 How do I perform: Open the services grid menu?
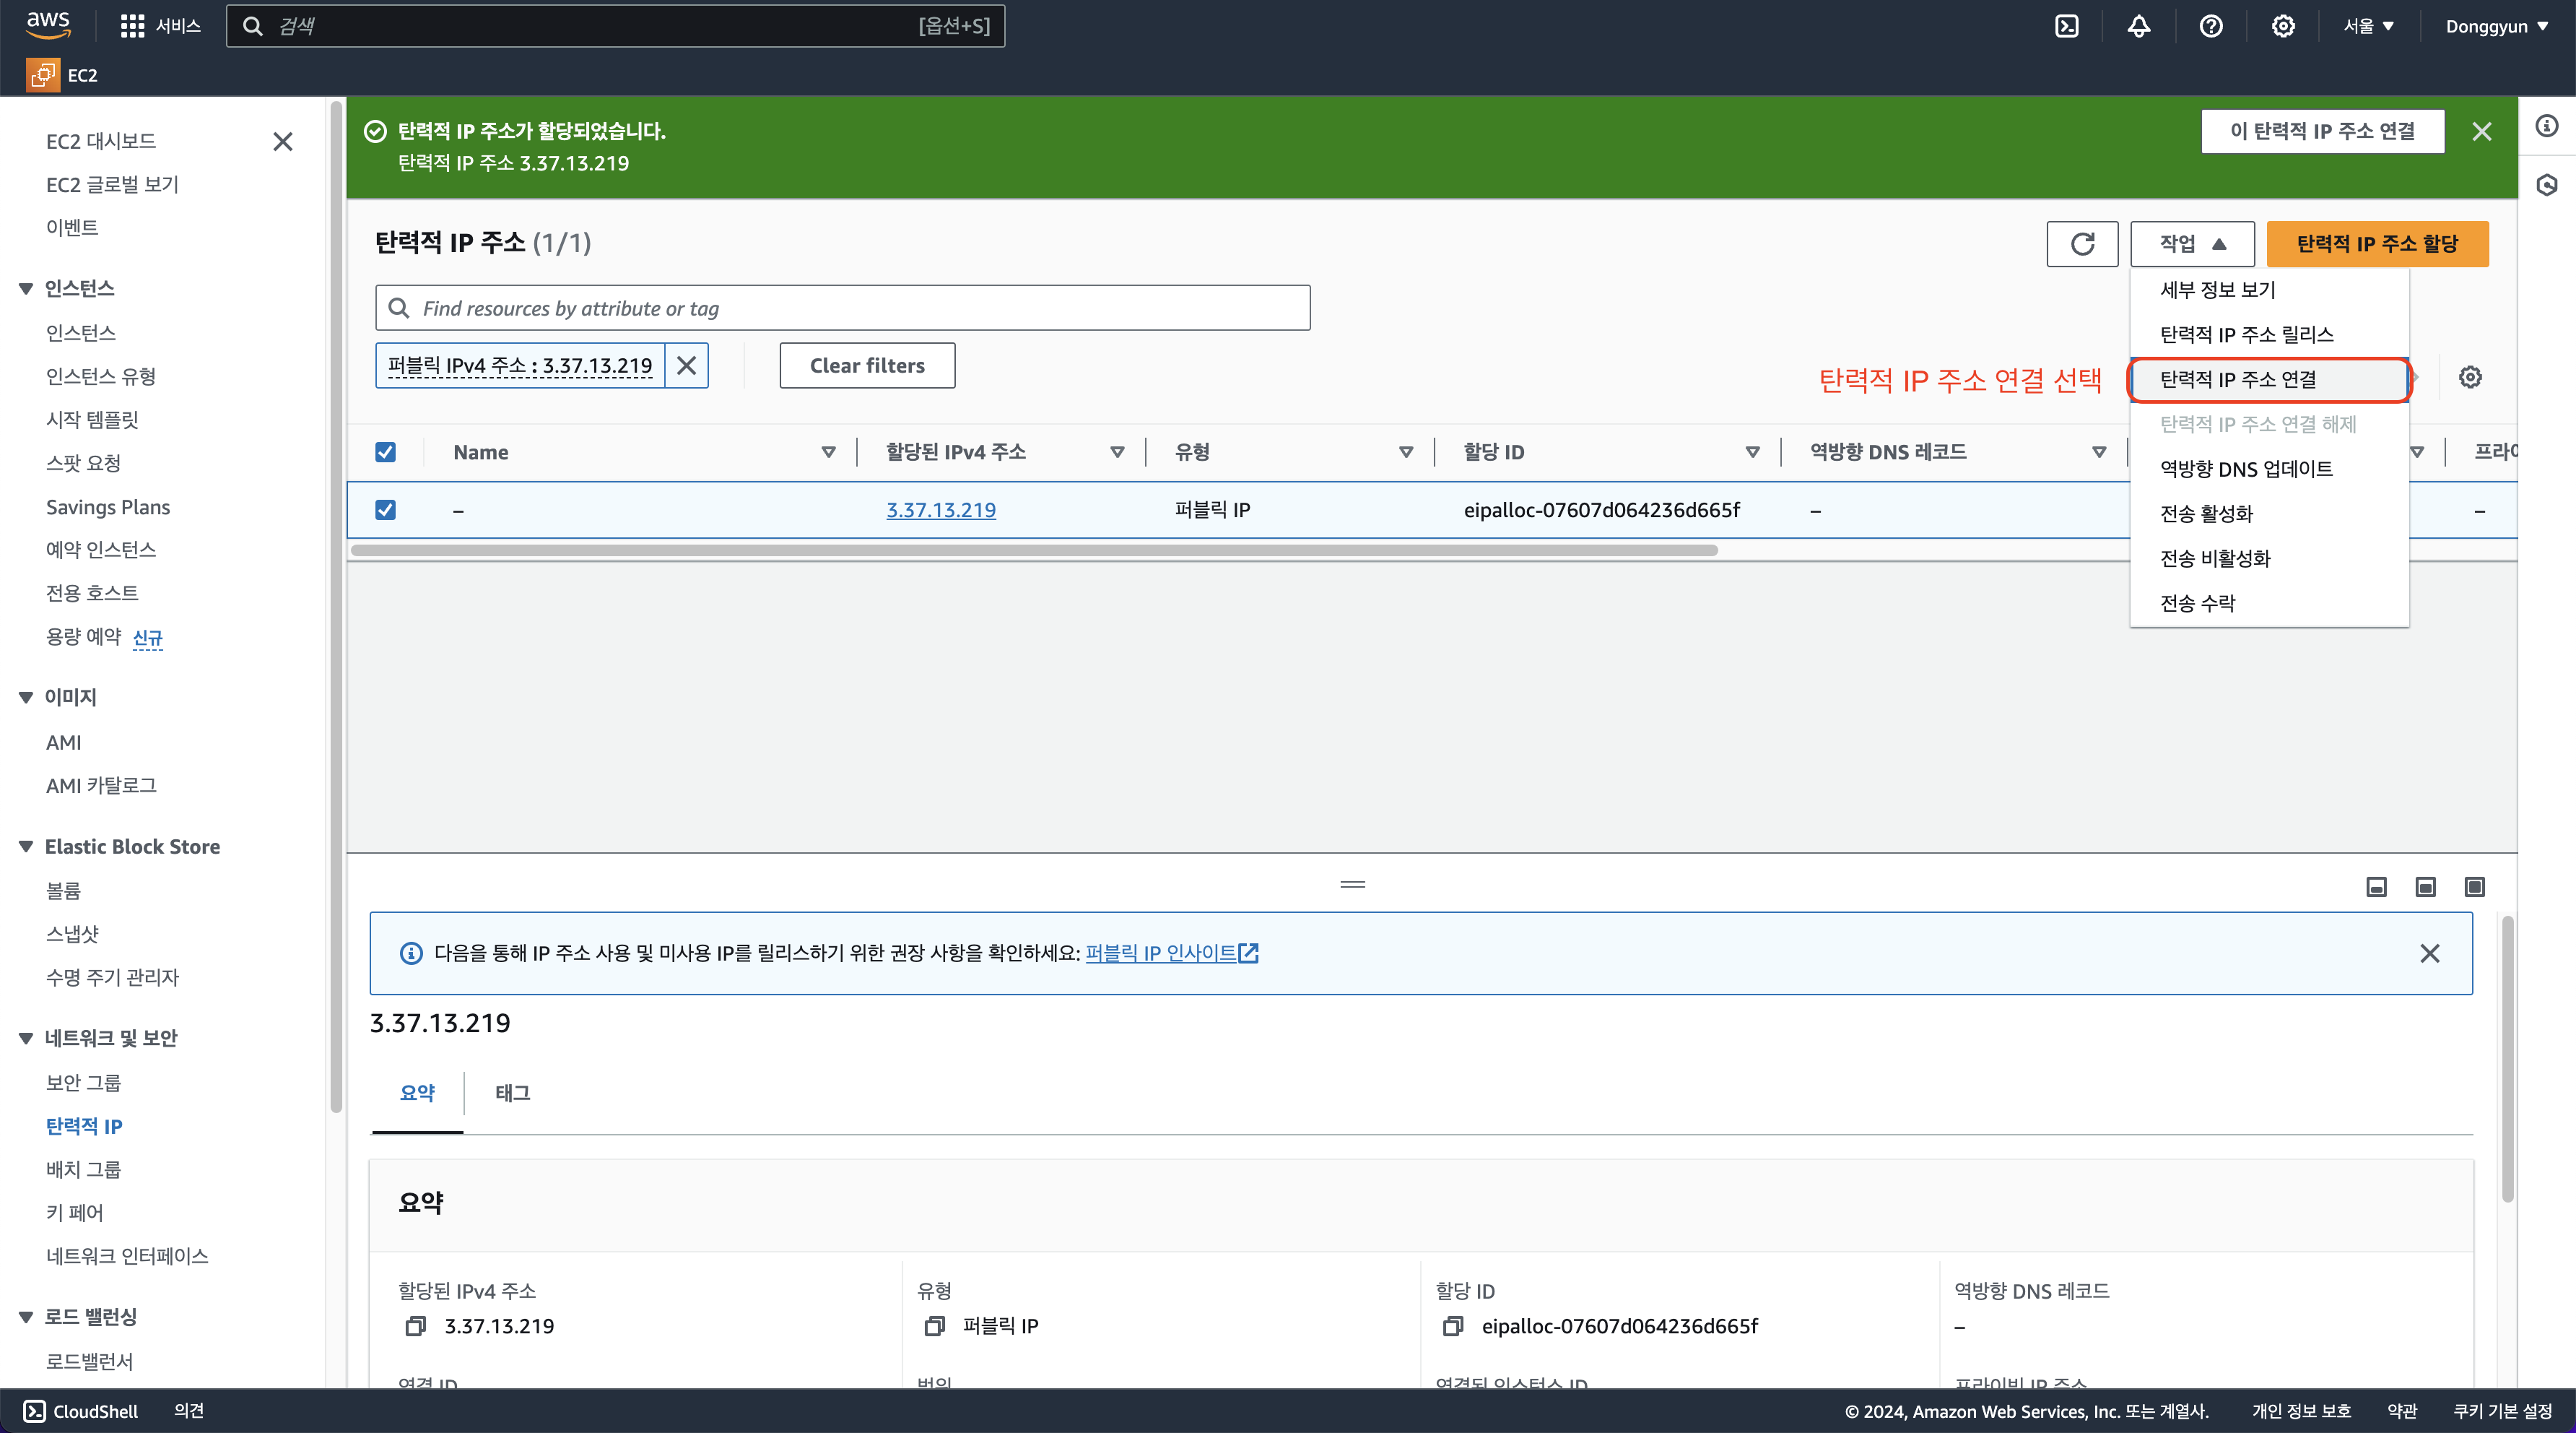pyautogui.click(x=132, y=26)
